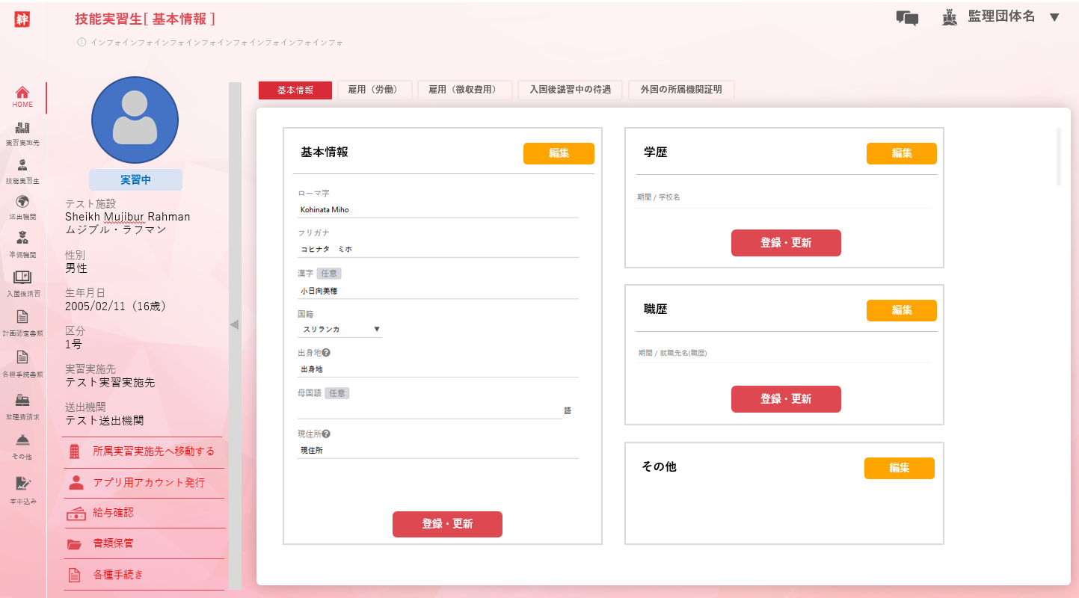Switch to the 雇用（労働） tab

pyautogui.click(x=372, y=90)
